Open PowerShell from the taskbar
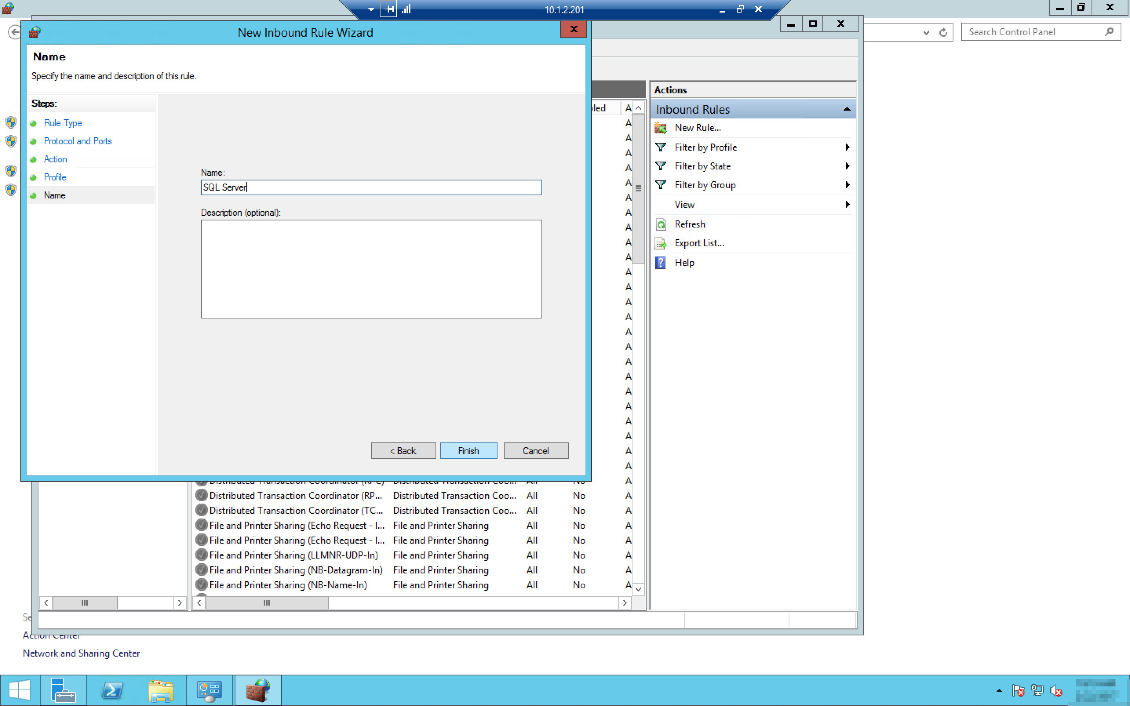Screen dimensions: 1130x706 point(112,690)
